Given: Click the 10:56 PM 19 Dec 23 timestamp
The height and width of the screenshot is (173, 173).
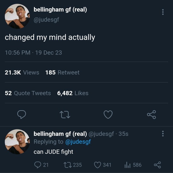Looking at the screenshot, I should (x=33, y=53).
